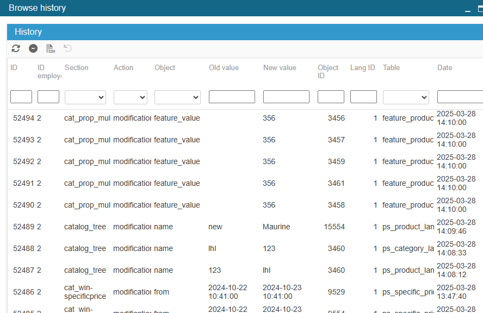The image size is (483, 313).
Task: Click new value 356 in row 52490
Action: click(x=269, y=205)
